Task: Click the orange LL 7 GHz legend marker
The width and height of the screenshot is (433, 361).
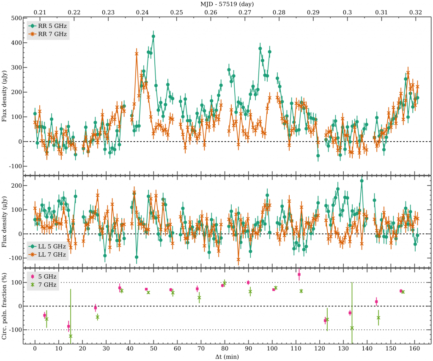Action: 33,254
